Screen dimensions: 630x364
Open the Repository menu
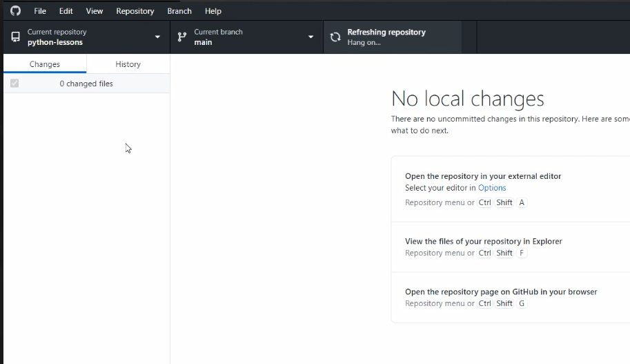135,11
